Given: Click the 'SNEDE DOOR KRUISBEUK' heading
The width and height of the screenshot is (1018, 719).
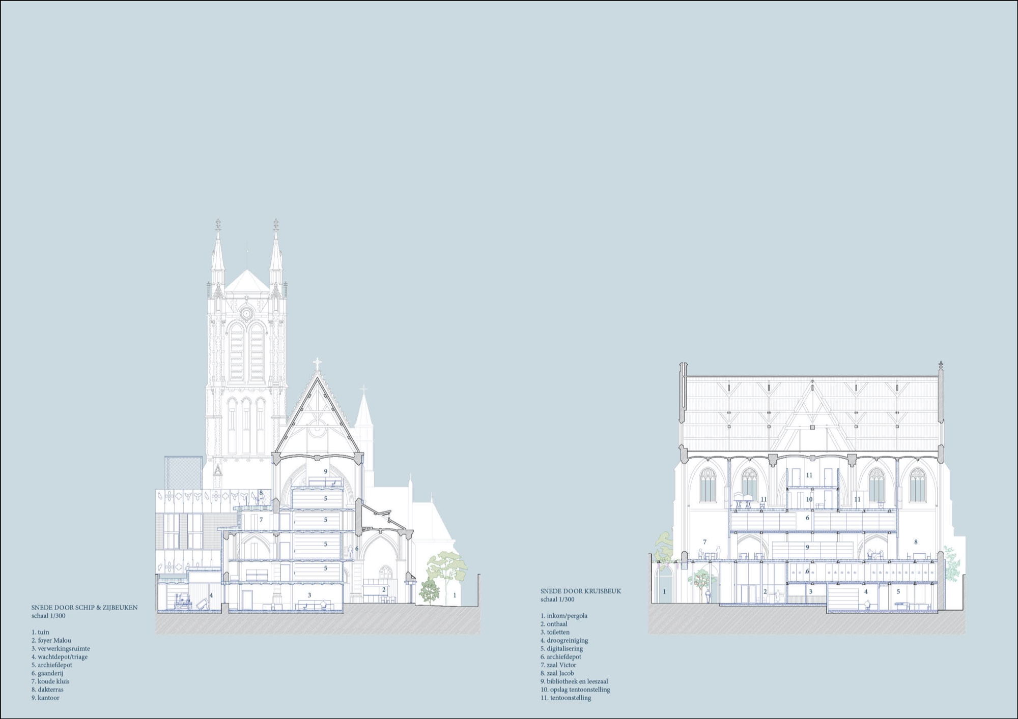Looking at the screenshot, I should point(581,591).
